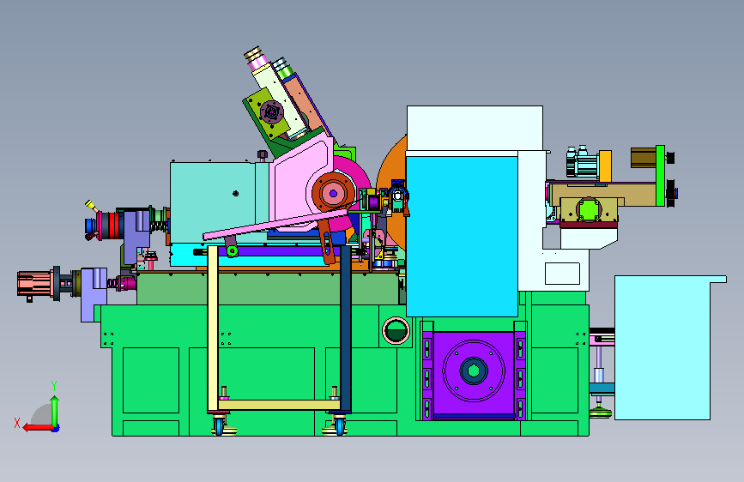The image size is (744, 482).
Task: Pick the right caster wheel of the cart
Action: coord(340,425)
